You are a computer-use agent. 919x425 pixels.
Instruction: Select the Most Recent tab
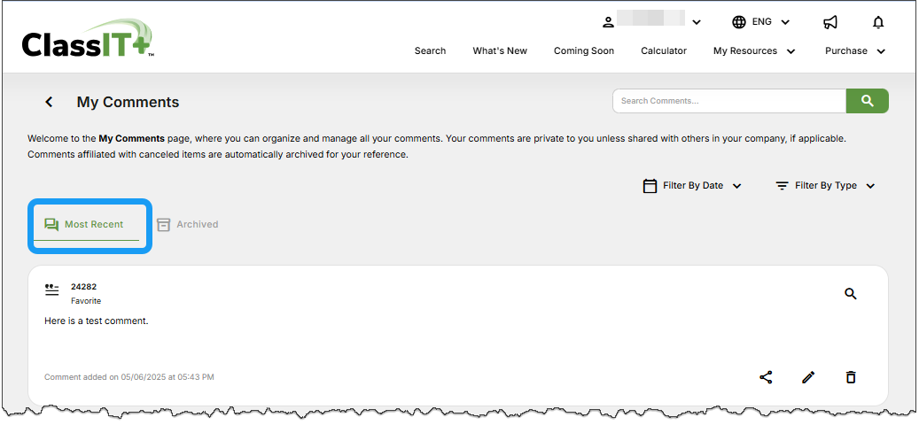(x=86, y=225)
